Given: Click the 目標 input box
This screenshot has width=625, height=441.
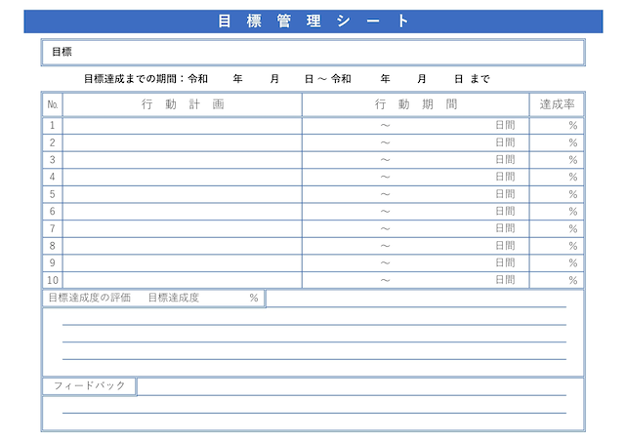Looking at the screenshot, I should coord(313,52).
